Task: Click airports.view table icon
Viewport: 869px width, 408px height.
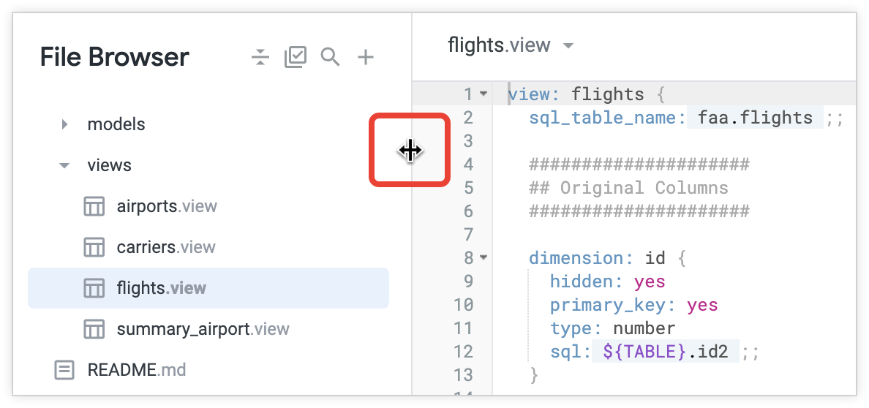Action: pos(94,207)
